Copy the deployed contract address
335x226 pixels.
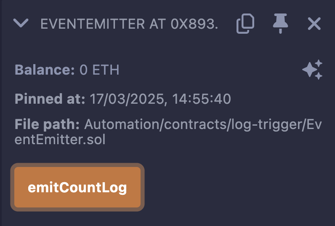click(245, 24)
